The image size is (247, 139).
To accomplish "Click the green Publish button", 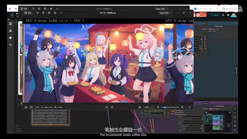I will 214,15.
